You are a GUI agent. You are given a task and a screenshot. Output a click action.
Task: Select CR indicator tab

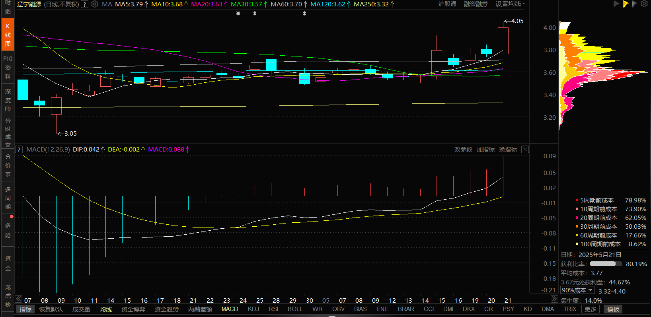(488, 309)
